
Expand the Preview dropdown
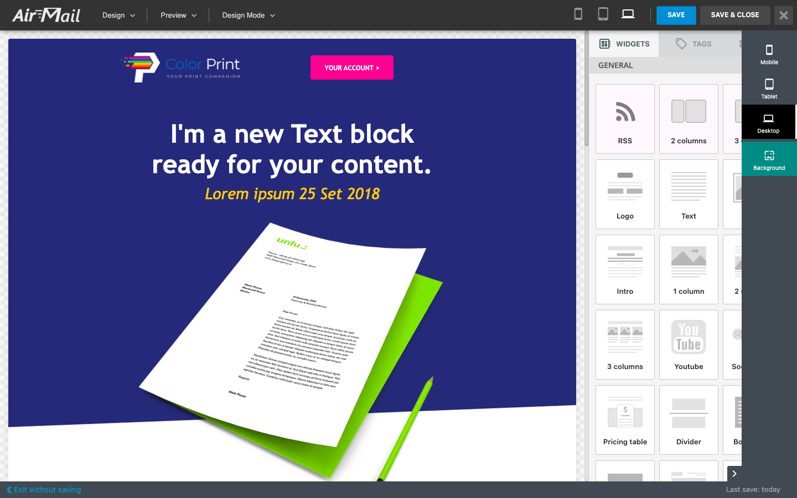coord(178,15)
